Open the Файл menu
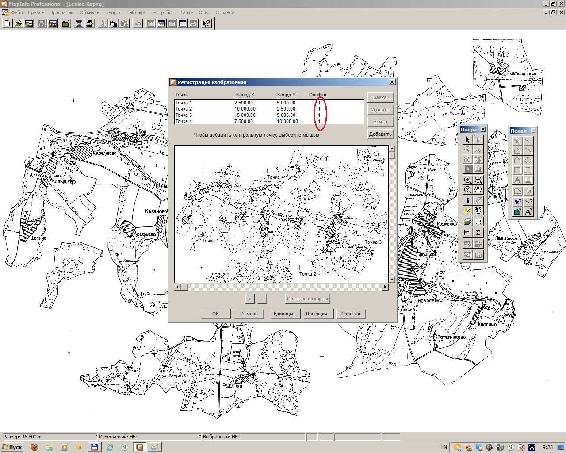 pyautogui.click(x=17, y=12)
